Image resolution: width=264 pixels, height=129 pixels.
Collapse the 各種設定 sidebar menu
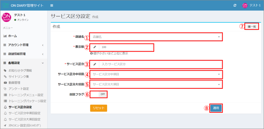coord(23,63)
